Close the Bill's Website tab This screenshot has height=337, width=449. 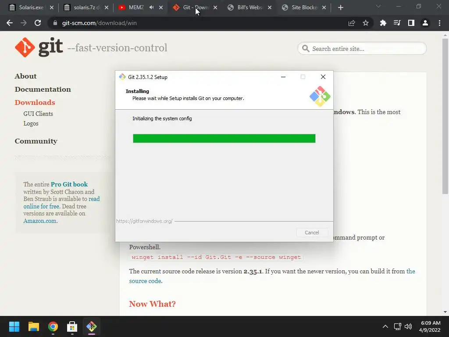coord(270,7)
